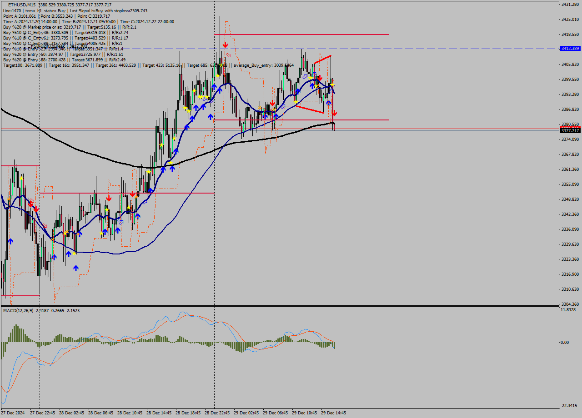Click the ETHUSD,M15 chart title
Image resolution: width=582 pixels, height=418 pixels.
22,5
